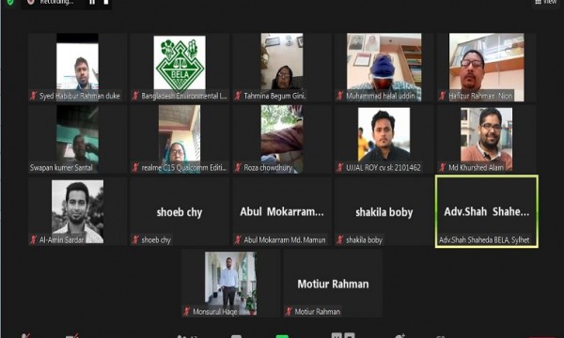Select Al-Amin Sardar's profile picture tile
This screenshot has width=564, height=338.
pos(77,211)
